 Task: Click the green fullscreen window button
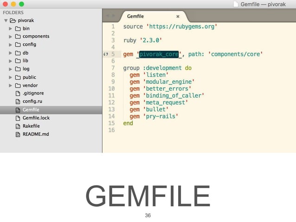click(x=21, y=4)
